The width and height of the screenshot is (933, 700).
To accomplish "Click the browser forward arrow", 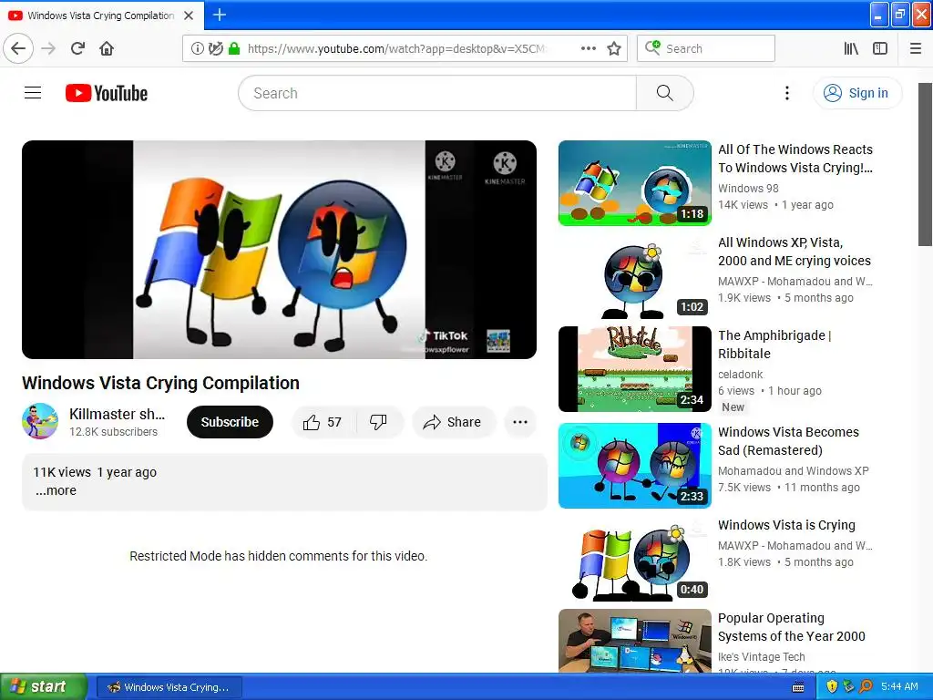I will point(48,48).
